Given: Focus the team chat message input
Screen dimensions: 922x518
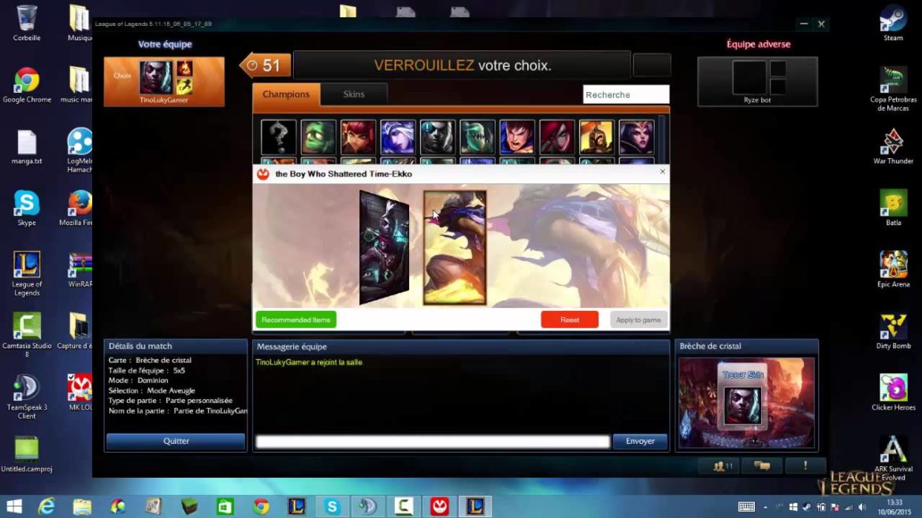Looking at the screenshot, I should tap(433, 442).
